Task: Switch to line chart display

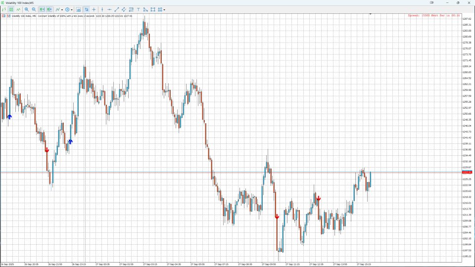Action: [18, 9]
